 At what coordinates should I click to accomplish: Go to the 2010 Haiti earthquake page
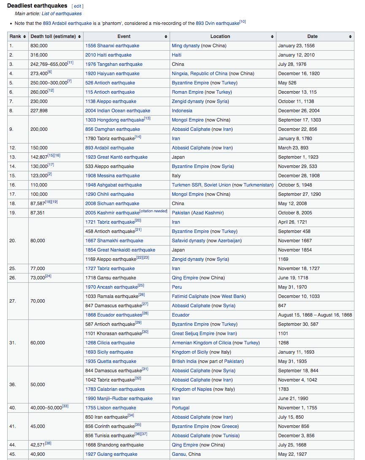click(108, 55)
